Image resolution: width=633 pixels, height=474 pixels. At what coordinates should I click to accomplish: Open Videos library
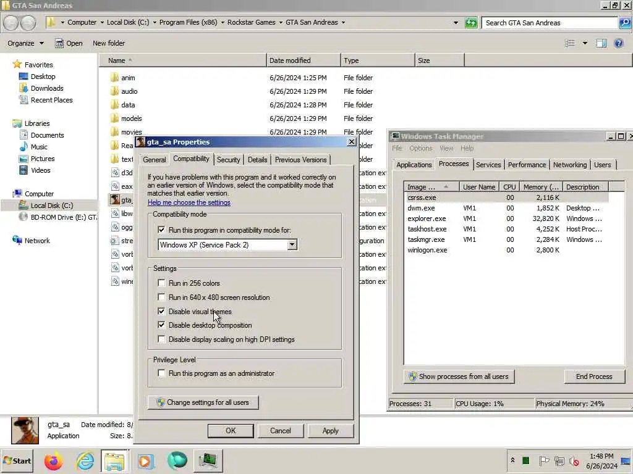(40, 170)
